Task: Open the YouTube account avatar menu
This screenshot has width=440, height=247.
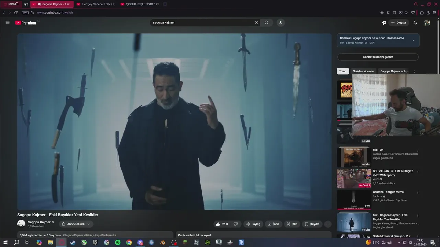Action: [x=427, y=23]
